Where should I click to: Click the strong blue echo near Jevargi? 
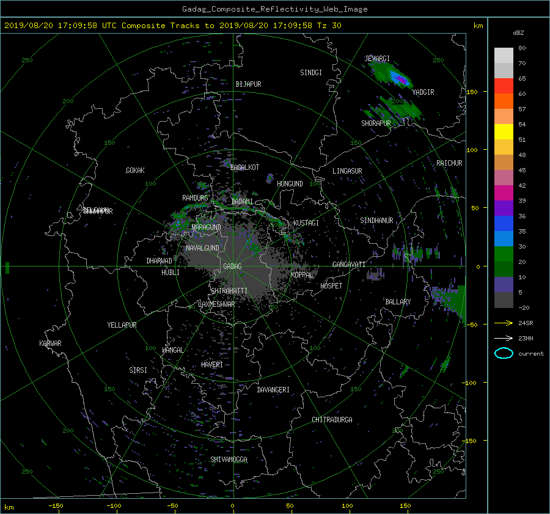point(398,78)
